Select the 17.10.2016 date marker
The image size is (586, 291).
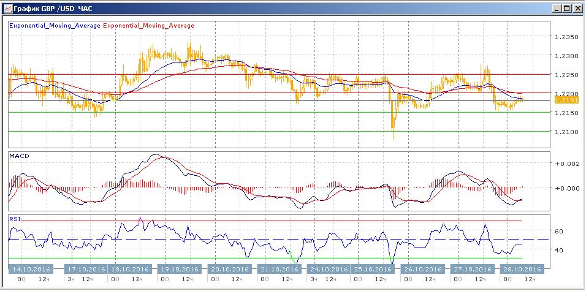point(86,269)
